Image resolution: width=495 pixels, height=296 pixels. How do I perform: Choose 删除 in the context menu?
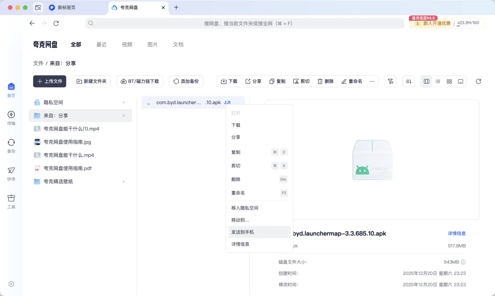tap(259, 179)
